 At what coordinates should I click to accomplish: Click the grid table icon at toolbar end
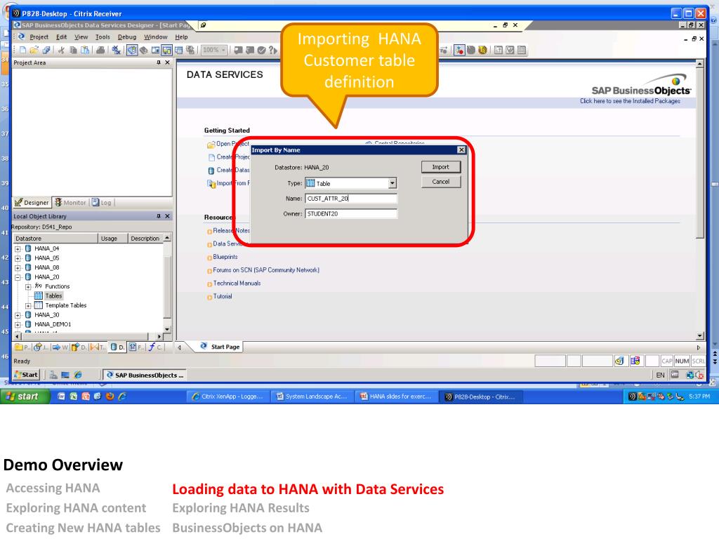(x=522, y=50)
